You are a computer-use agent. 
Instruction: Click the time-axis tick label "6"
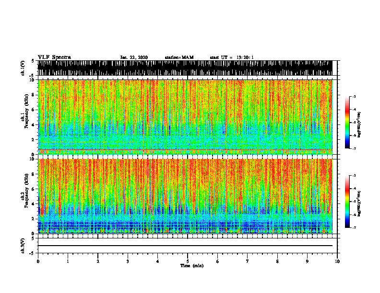[x=218, y=261]
